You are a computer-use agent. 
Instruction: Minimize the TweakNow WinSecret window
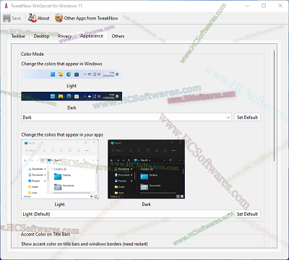pos(248,6)
